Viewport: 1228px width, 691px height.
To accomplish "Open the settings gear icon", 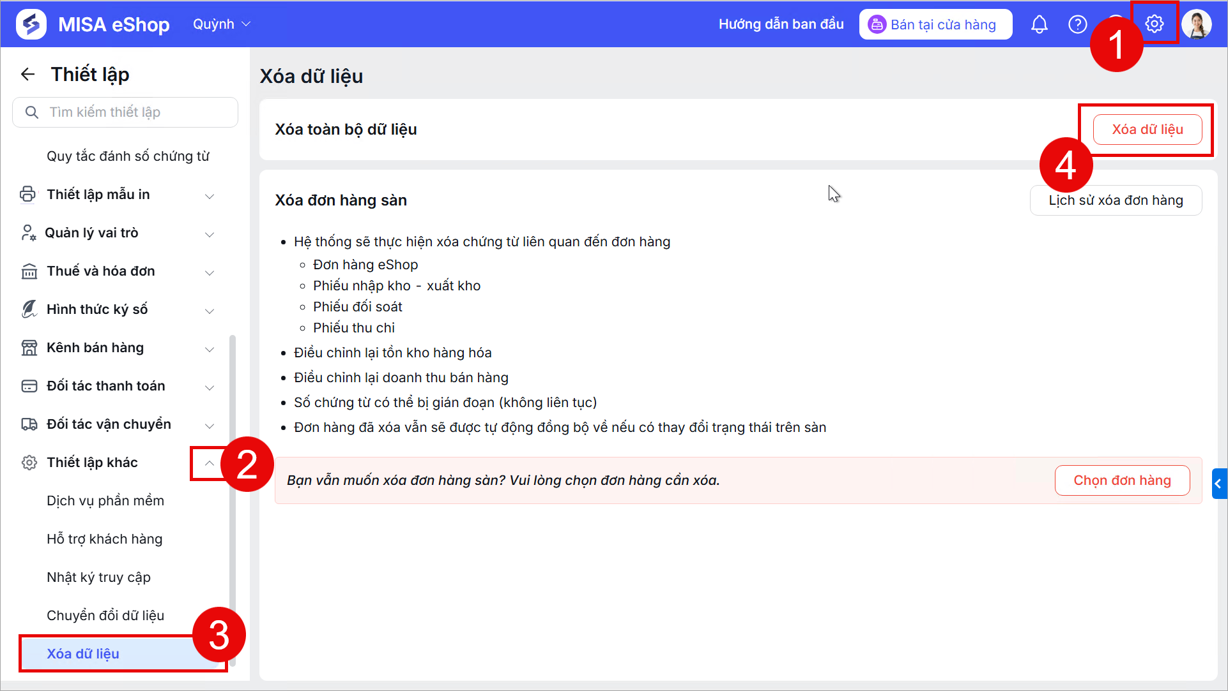I will click(x=1154, y=24).
